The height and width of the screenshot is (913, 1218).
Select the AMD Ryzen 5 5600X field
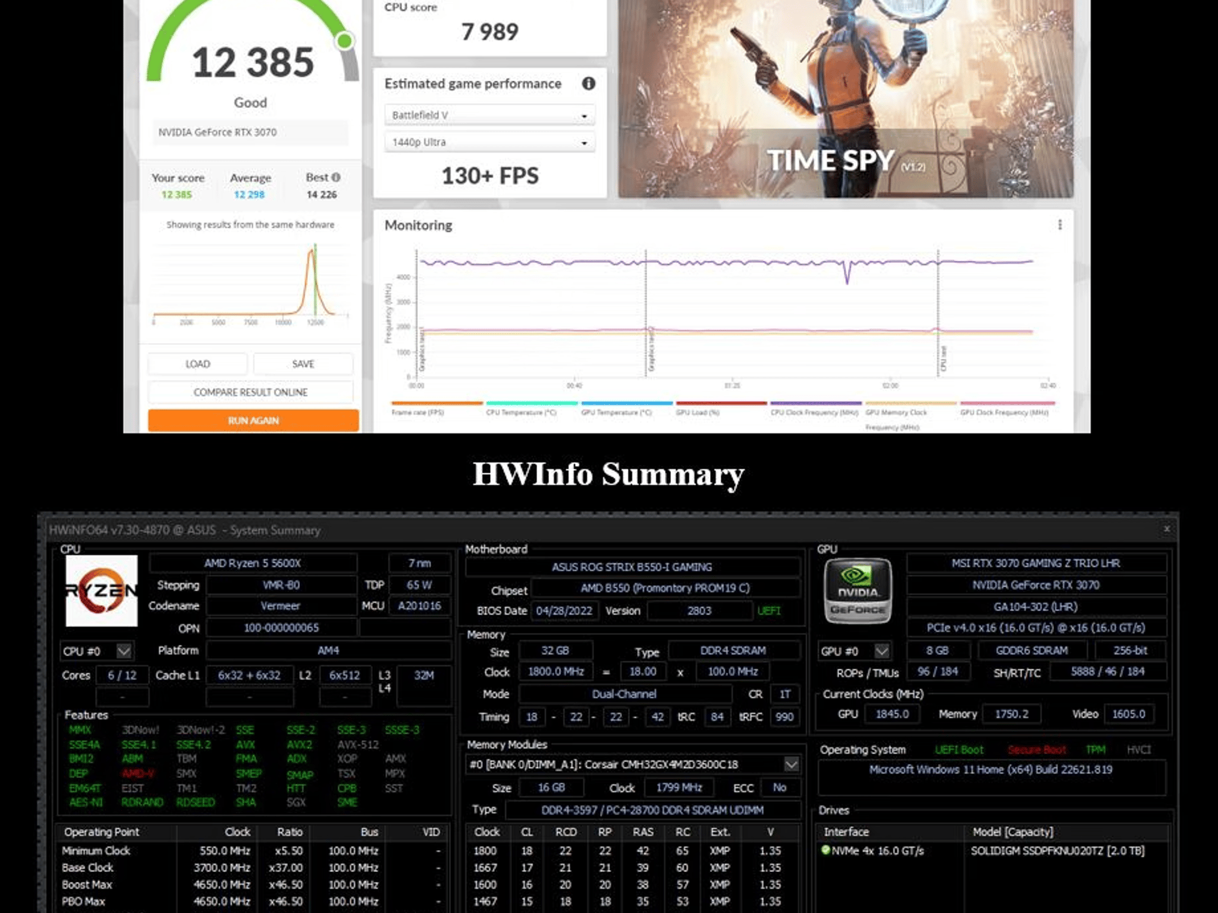pyautogui.click(x=253, y=563)
